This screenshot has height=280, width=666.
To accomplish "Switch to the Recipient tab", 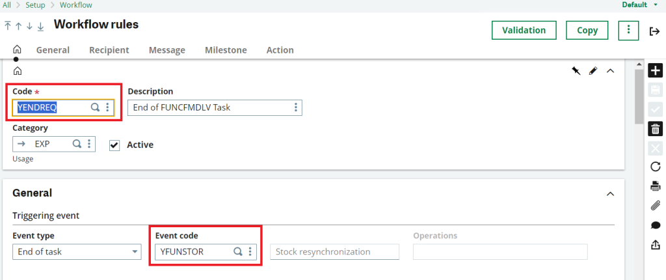I will coord(109,50).
